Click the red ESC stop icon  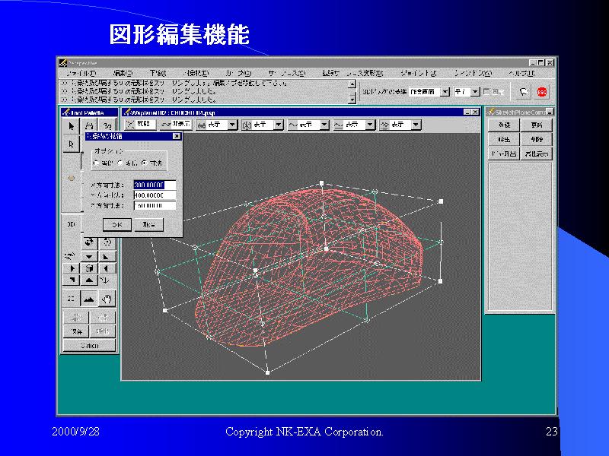[x=542, y=92]
